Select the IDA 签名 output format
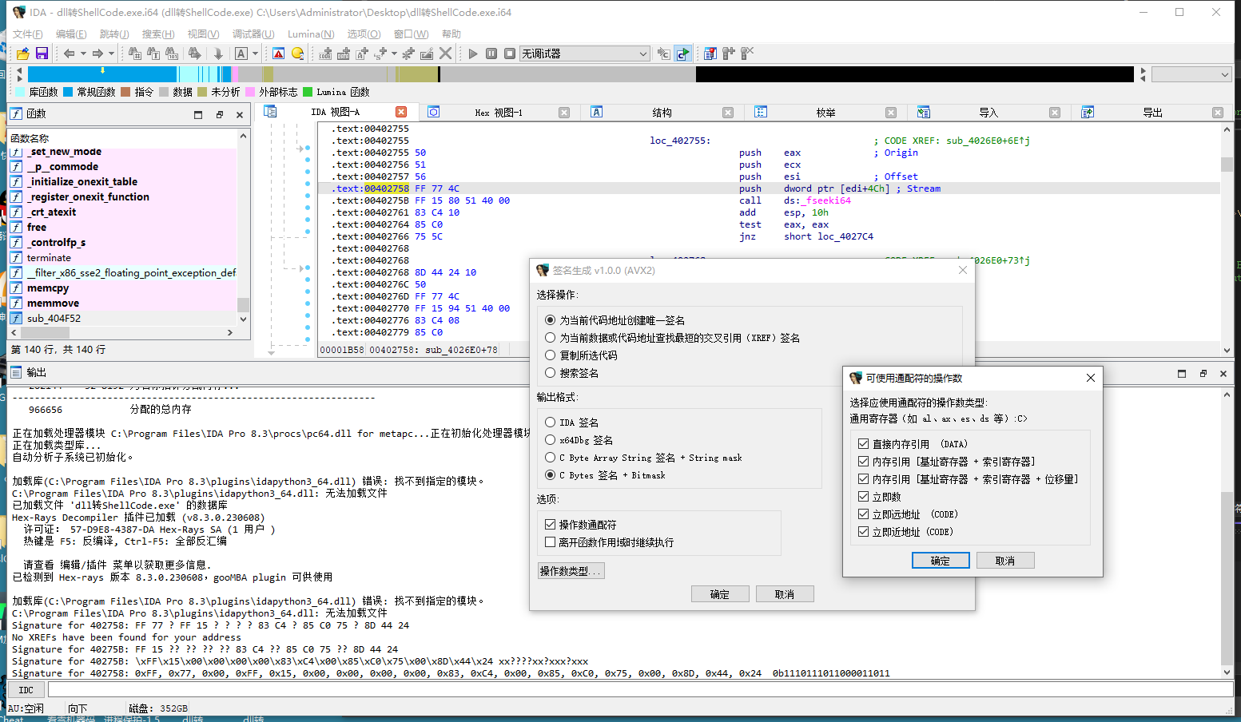The image size is (1241, 722). 550,422
